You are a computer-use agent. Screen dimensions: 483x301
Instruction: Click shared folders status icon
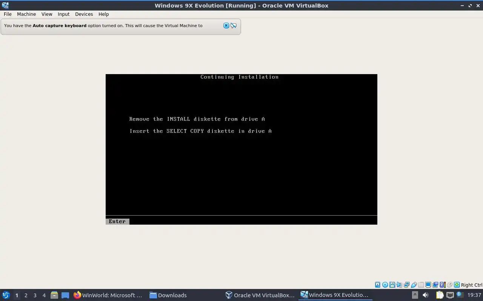coord(421,285)
